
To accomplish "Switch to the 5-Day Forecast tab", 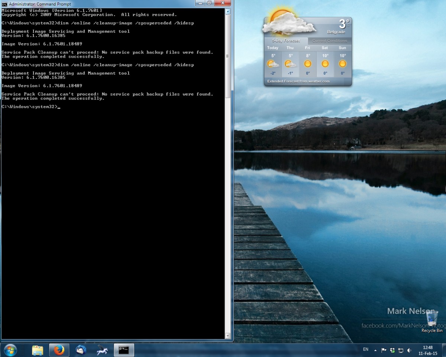I will pyautogui.click(x=286, y=41).
